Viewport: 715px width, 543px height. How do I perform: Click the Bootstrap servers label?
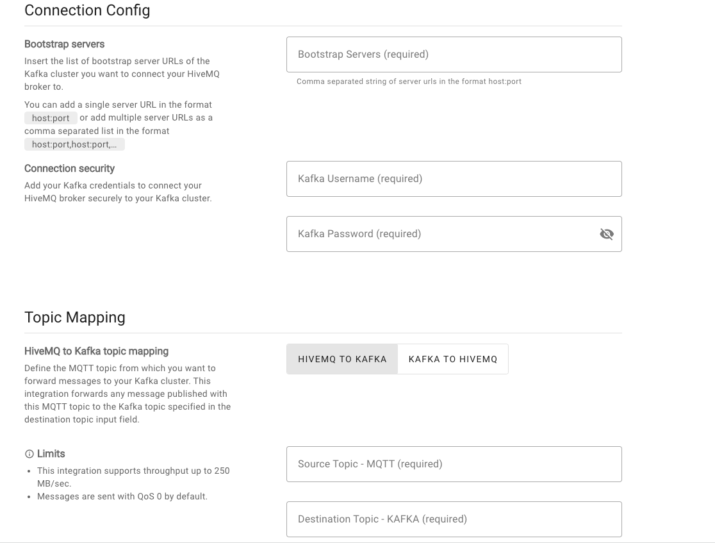(64, 44)
